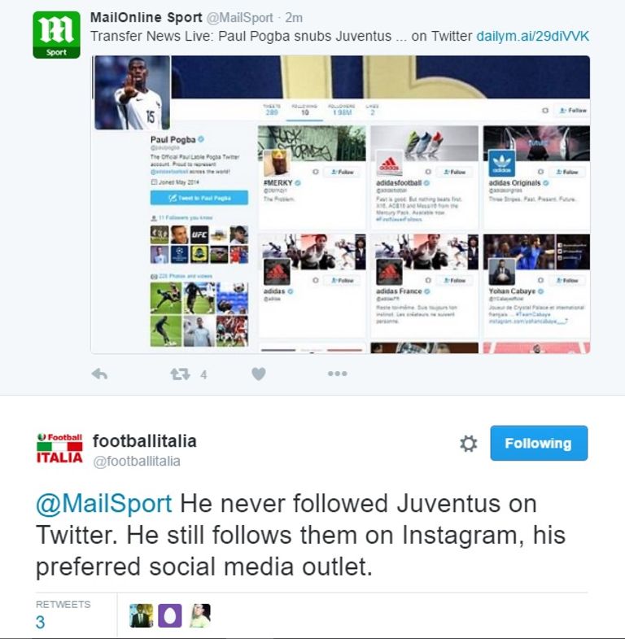Like the MailOnline Sport tweet with heart icon
Image resolution: width=625 pixels, height=639 pixels.
(x=259, y=374)
